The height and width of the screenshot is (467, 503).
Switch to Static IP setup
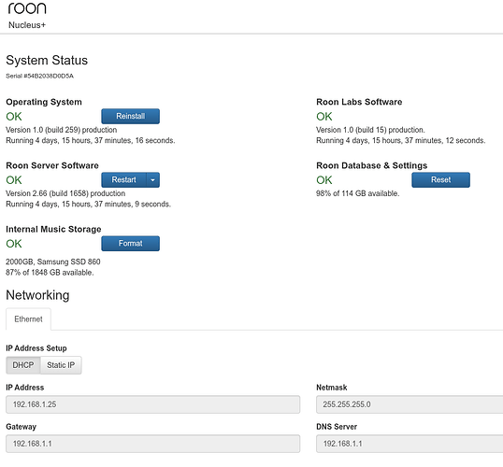[x=61, y=365]
